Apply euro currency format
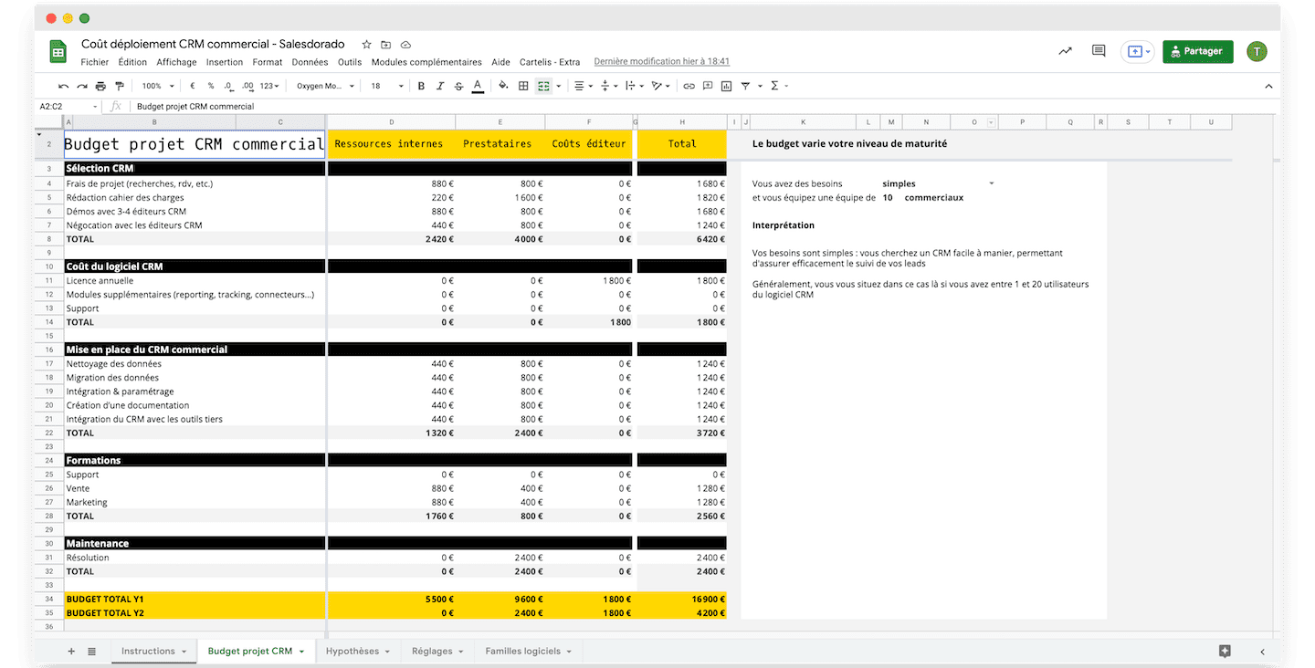1315x668 pixels. 193,86
